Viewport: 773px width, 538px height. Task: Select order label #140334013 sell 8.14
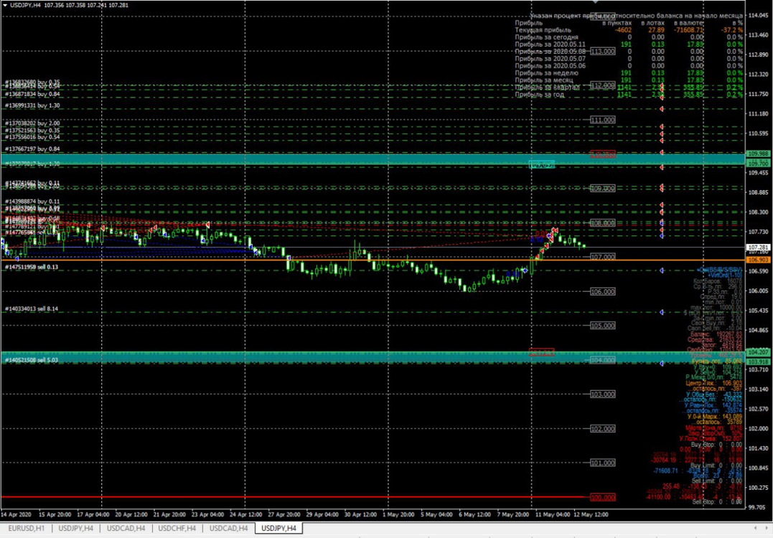[x=32, y=309]
